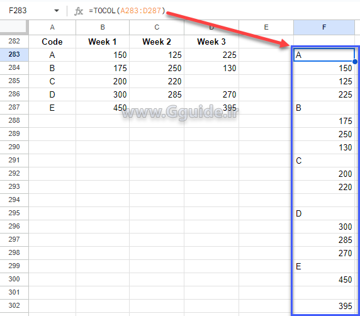Image resolution: width=360 pixels, height=316 pixels.
Task: Click cell F293 with value 220
Action: (324, 187)
